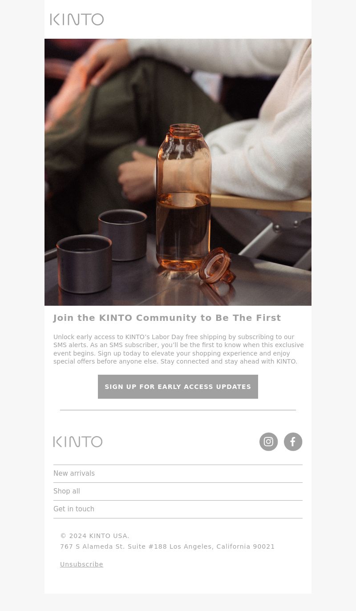Image resolution: width=356 pixels, height=611 pixels.
Task: Click the Labor Day free shipping paragraph
Action: [178, 349]
